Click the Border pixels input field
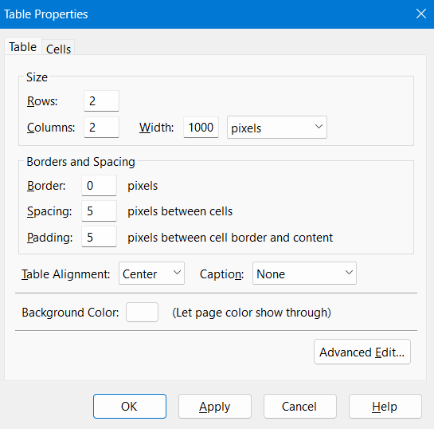This screenshot has width=434, height=429. (x=99, y=186)
